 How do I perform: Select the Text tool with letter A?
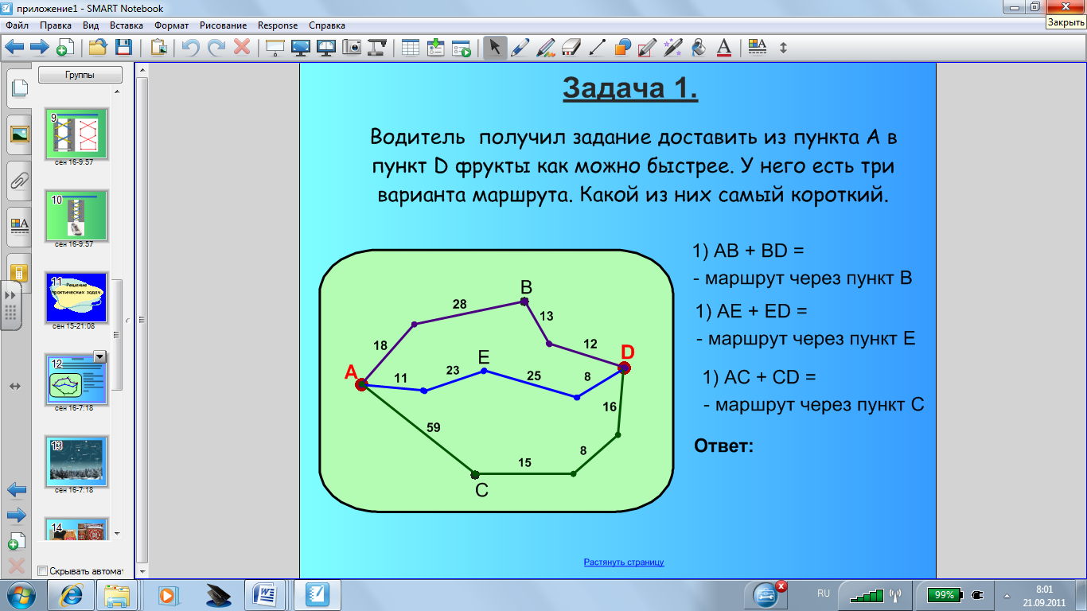[724, 47]
